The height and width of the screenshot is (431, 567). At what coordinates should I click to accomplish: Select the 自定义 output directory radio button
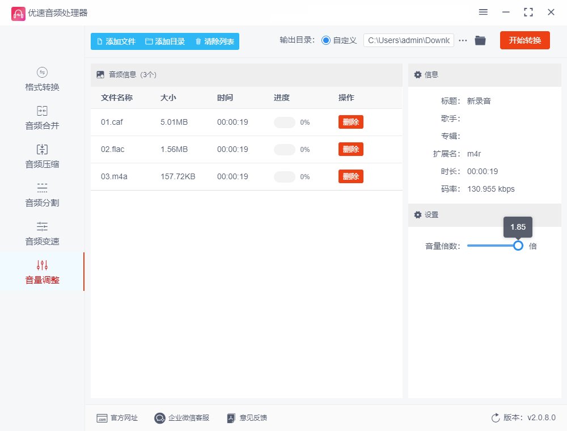[x=325, y=40]
